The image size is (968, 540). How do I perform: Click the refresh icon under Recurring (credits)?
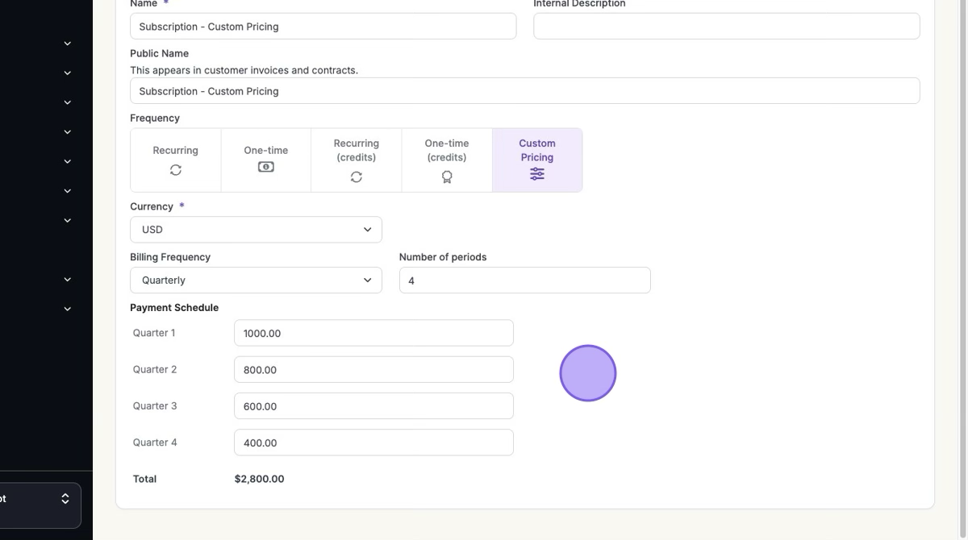pos(357,177)
